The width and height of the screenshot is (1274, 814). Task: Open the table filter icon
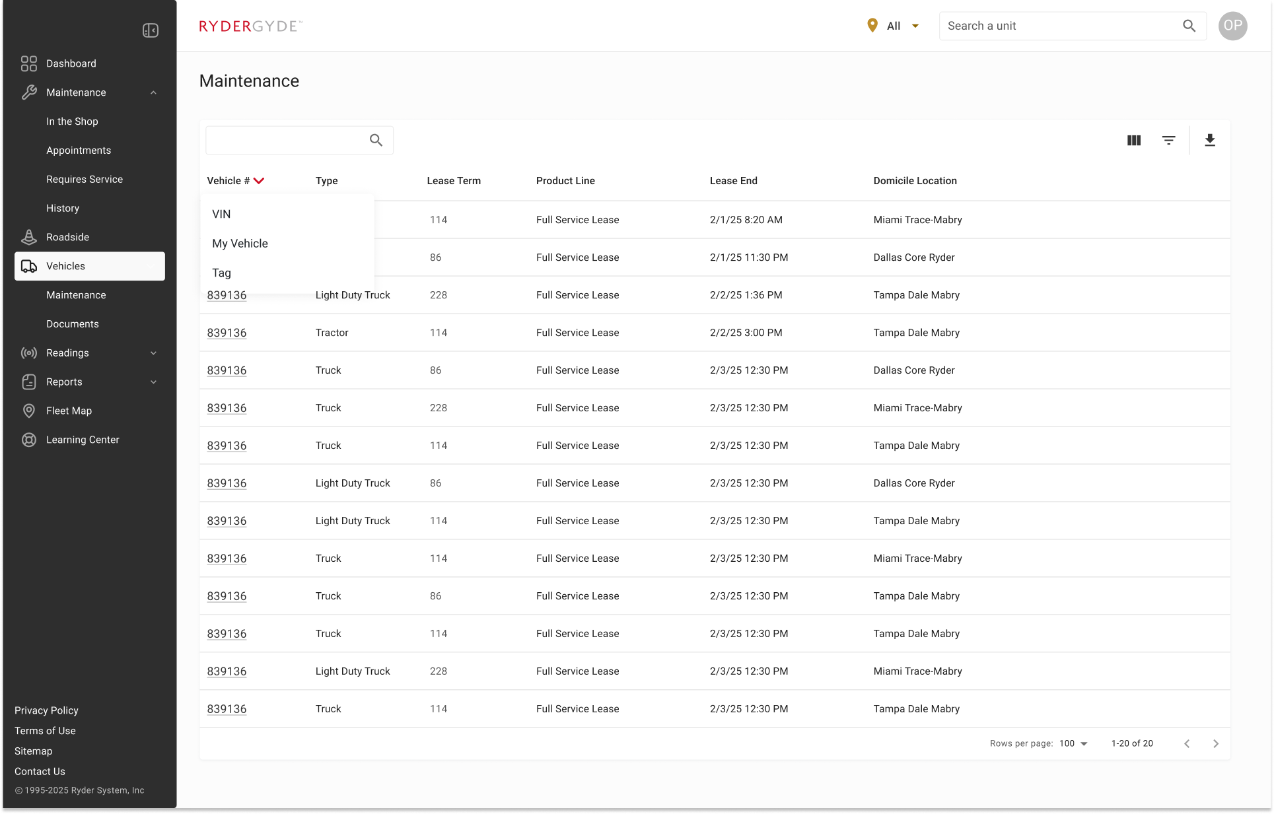(x=1168, y=140)
